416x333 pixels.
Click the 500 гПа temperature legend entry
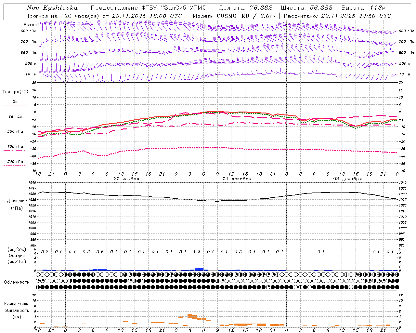pyautogui.click(x=15, y=162)
